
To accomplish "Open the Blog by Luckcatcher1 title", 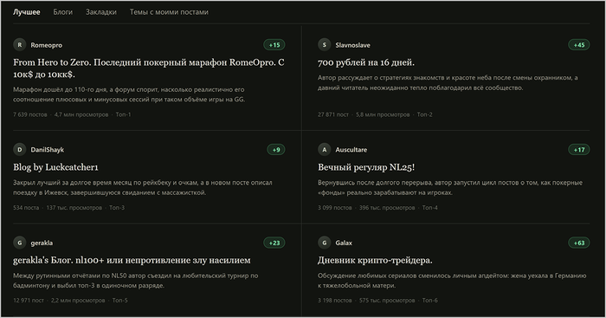I will (x=55, y=167).
